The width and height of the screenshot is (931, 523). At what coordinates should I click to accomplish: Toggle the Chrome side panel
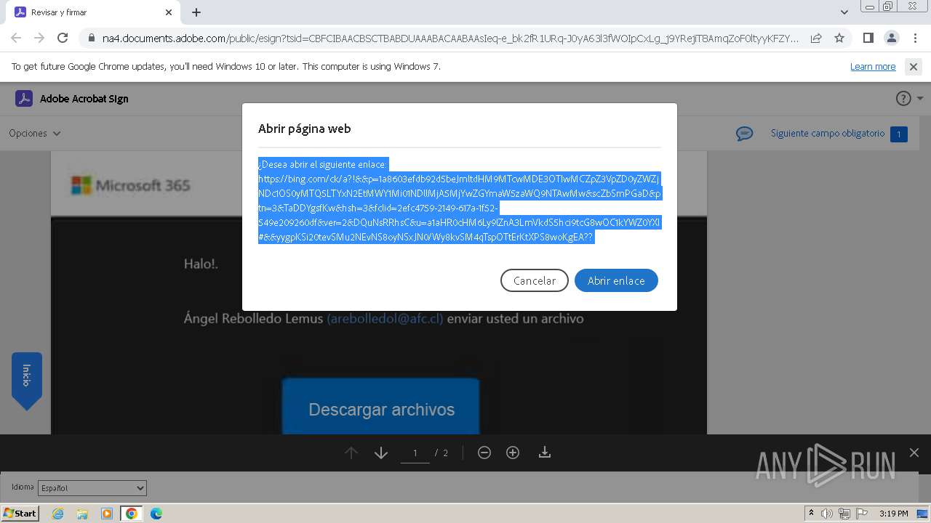pos(868,38)
